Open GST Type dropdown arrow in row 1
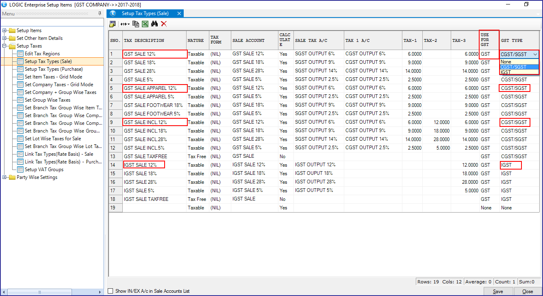The height and width of the screenshot is (296, 543). (535, 54)
